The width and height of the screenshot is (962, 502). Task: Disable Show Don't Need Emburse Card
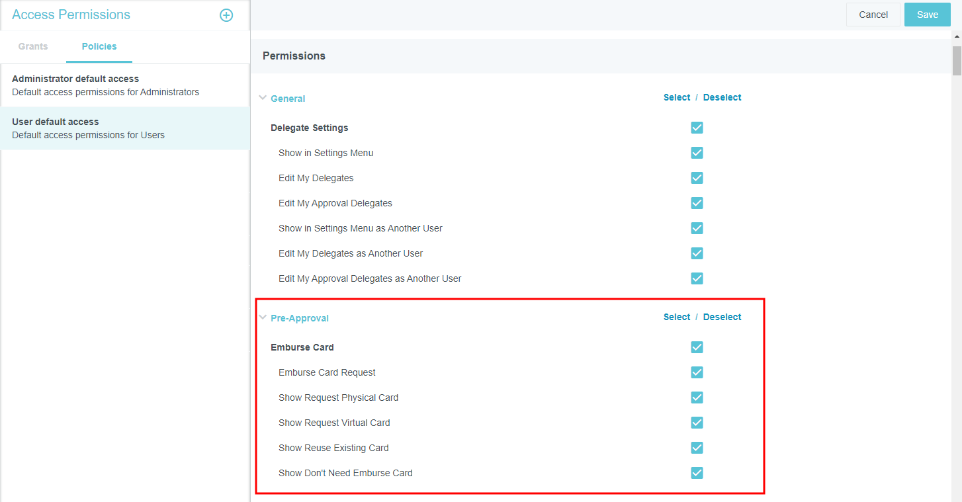click(x=697, y=473)
